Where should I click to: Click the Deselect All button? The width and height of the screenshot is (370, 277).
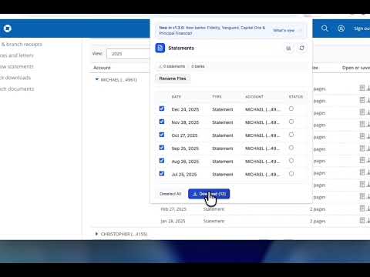point(170,194)
